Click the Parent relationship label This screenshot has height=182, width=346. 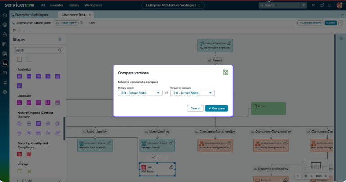point(215,61)
